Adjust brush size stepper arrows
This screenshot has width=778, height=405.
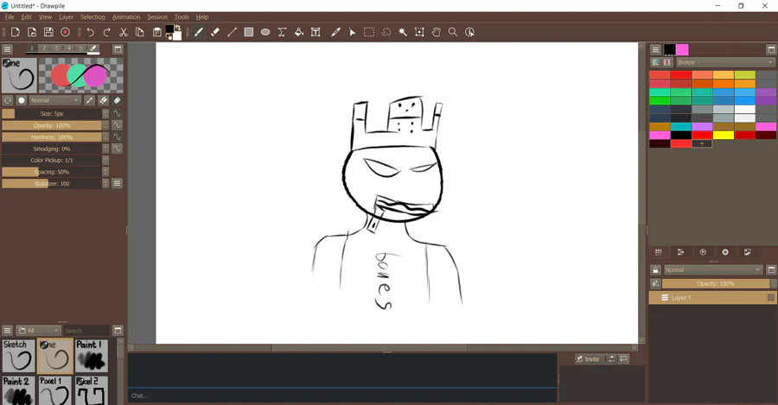105,113
